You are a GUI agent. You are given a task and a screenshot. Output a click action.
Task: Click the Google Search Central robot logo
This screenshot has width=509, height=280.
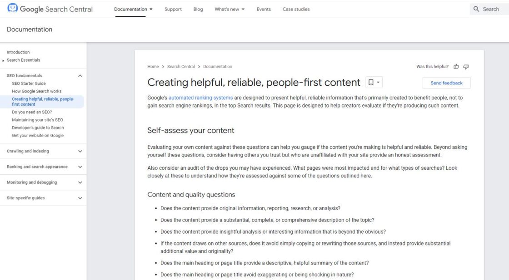click(12, 8)
